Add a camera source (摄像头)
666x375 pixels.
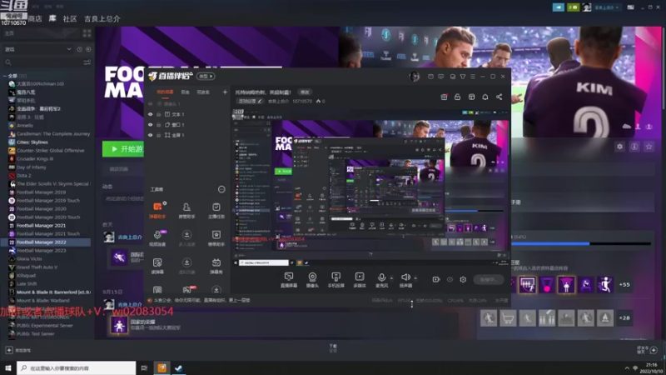[312, 280]
